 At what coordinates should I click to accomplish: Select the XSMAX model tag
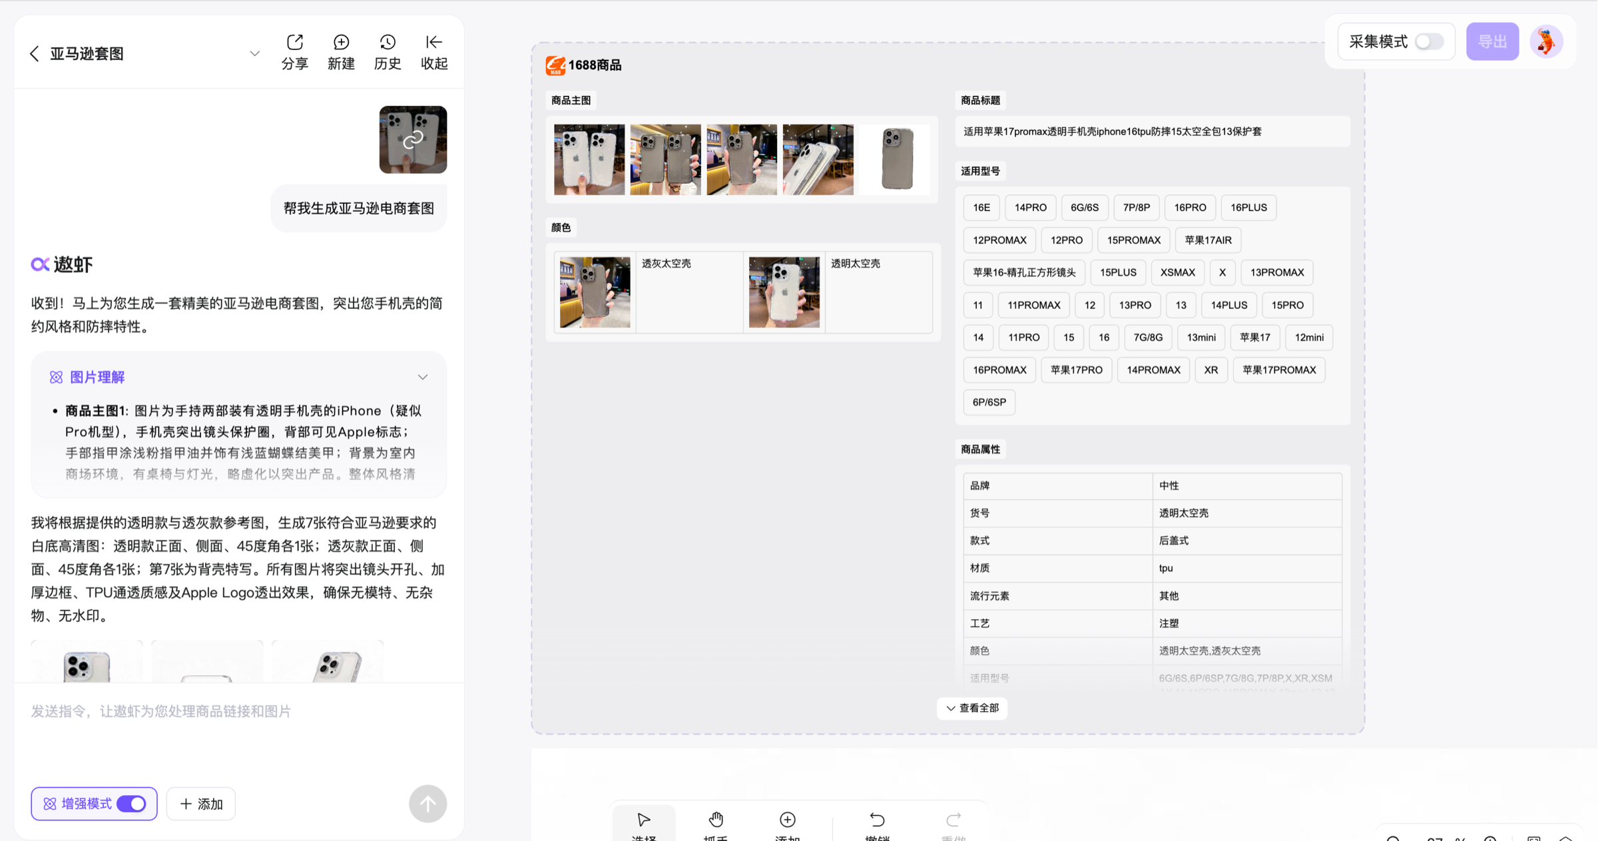pos(1177,272)
